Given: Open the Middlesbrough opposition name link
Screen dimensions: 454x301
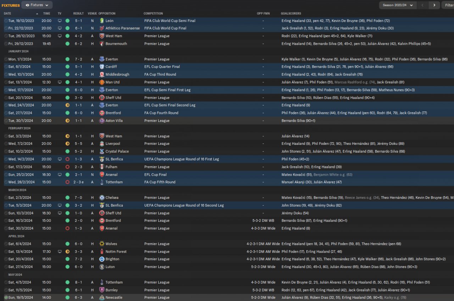Looking at the screenshot, I should 117,75.
